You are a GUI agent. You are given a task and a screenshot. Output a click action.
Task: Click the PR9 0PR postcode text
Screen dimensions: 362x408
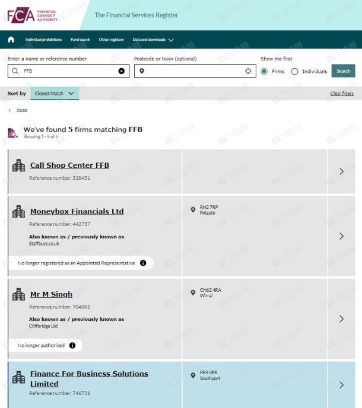click(x=209, y=372)
